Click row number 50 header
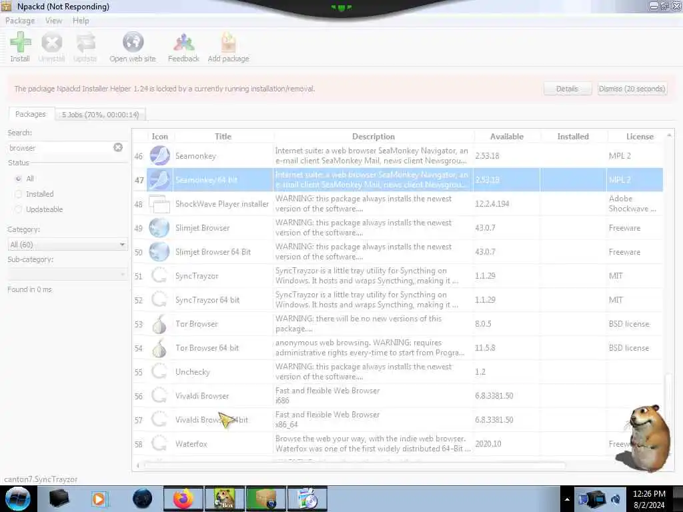683x512 pixels. click(x=139, y=252)
